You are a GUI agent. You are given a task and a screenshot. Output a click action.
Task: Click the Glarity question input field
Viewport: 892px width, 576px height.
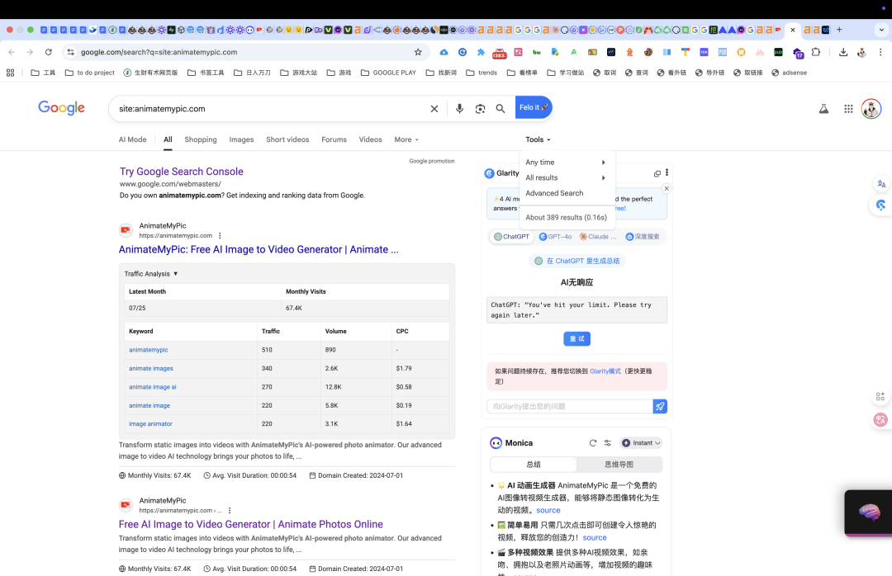[x=569, y=406]
